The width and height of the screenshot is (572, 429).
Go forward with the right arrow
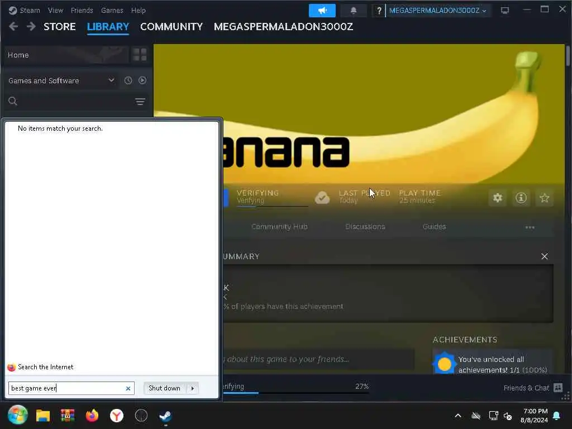point(31,26)
